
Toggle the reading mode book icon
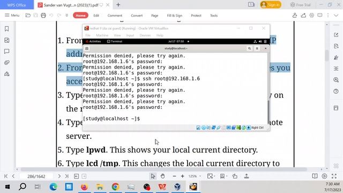click(x=315, y=176)
